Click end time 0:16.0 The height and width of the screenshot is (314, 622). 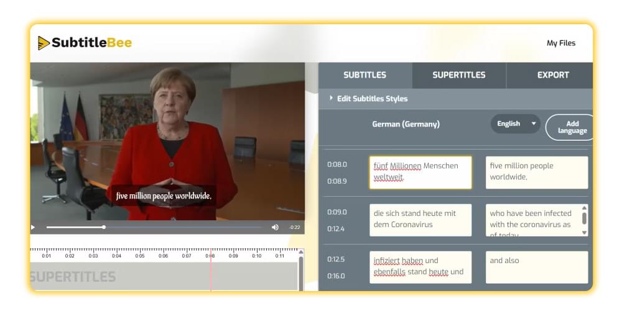(x=336, y=276)
